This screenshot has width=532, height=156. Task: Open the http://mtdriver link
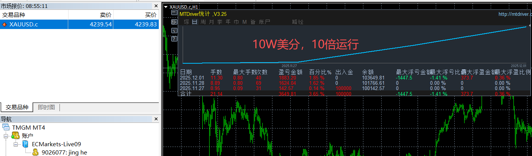click(x=515, y=14)
